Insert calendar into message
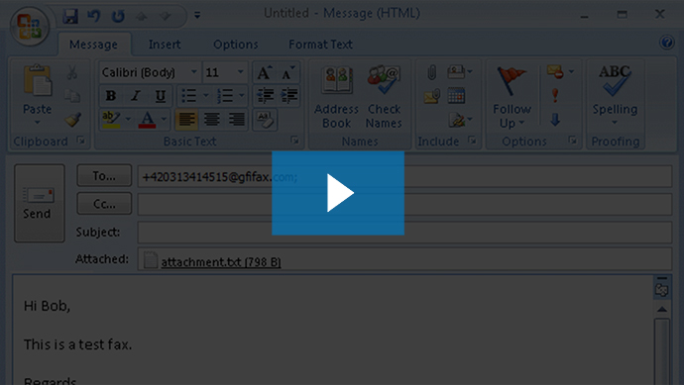684x385 pixels. pyautogui.click(x=456, y=96)
